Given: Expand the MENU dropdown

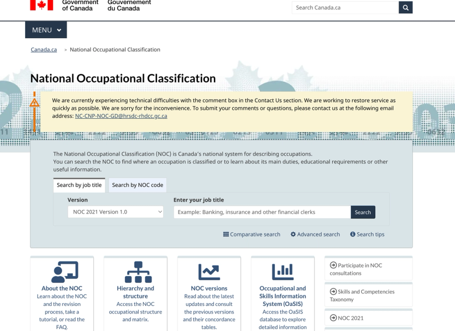Looking at the screenshot, I should [46, 30].
